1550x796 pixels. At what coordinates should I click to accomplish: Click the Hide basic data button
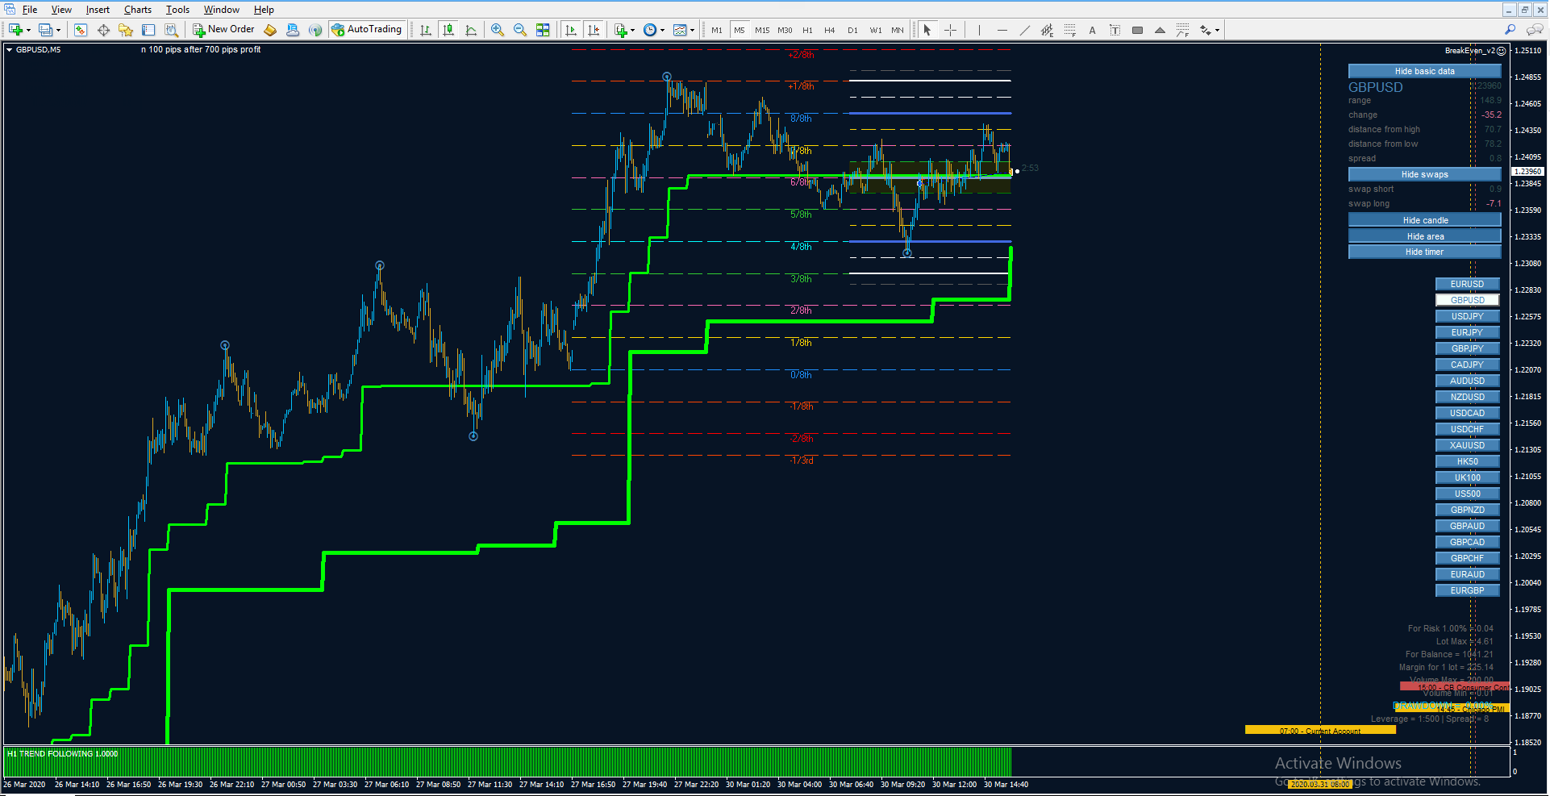tap(1424, 71)
